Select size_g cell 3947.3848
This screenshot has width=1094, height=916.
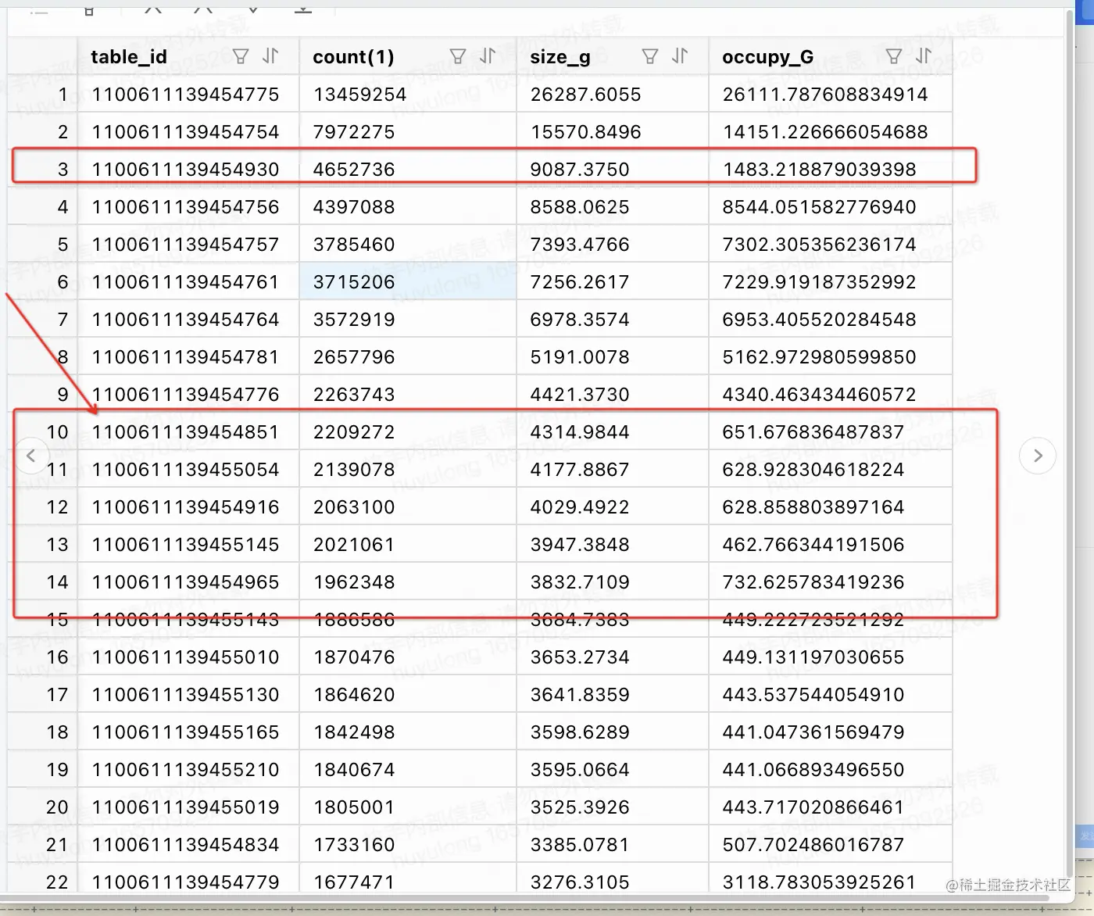click(x=613, y=545)
